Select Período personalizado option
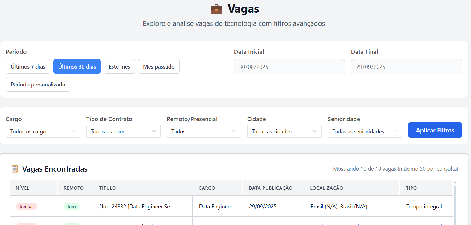471x225 pixels. coord(38,84)
